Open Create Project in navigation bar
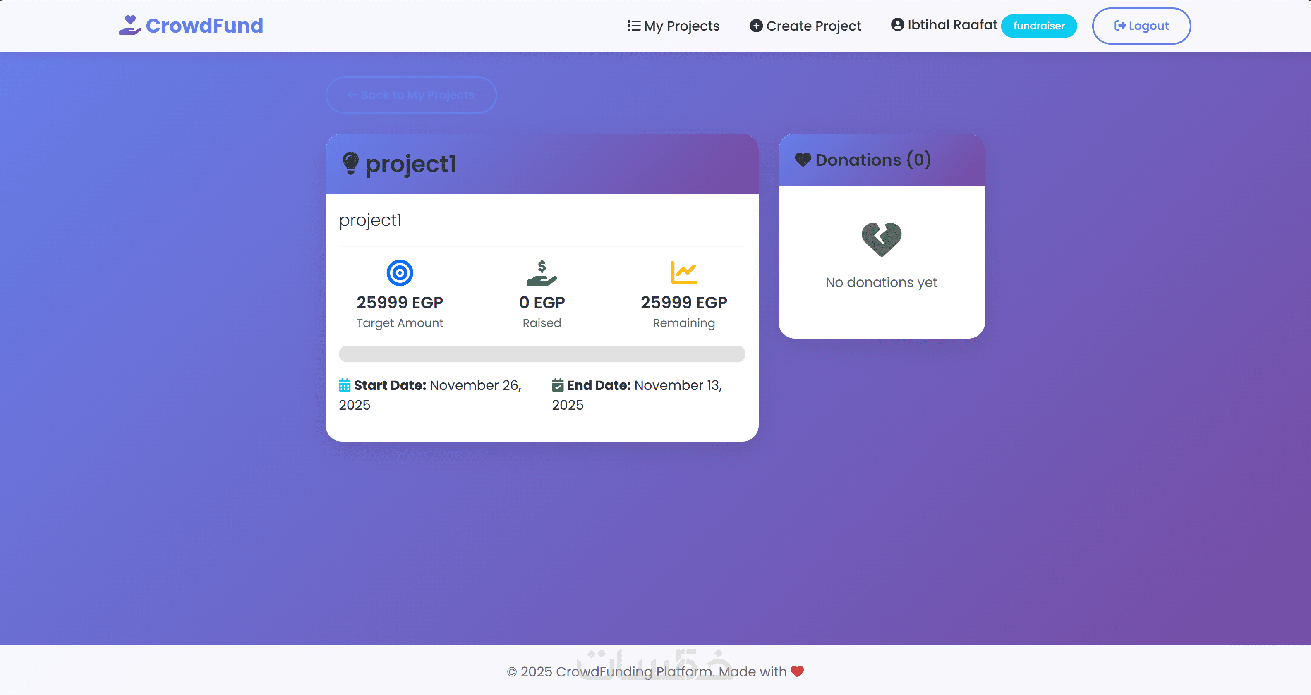 805,26
